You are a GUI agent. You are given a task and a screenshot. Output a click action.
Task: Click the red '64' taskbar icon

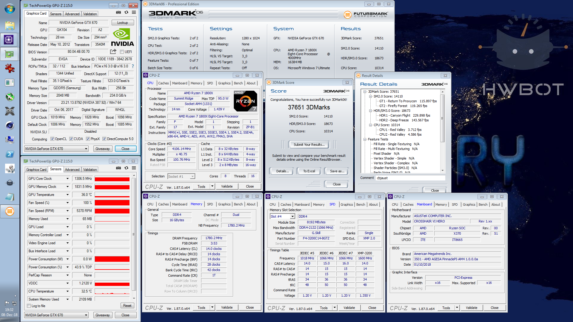tap(10, 68)
